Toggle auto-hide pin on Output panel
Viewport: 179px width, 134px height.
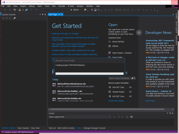tap(170, 113)
